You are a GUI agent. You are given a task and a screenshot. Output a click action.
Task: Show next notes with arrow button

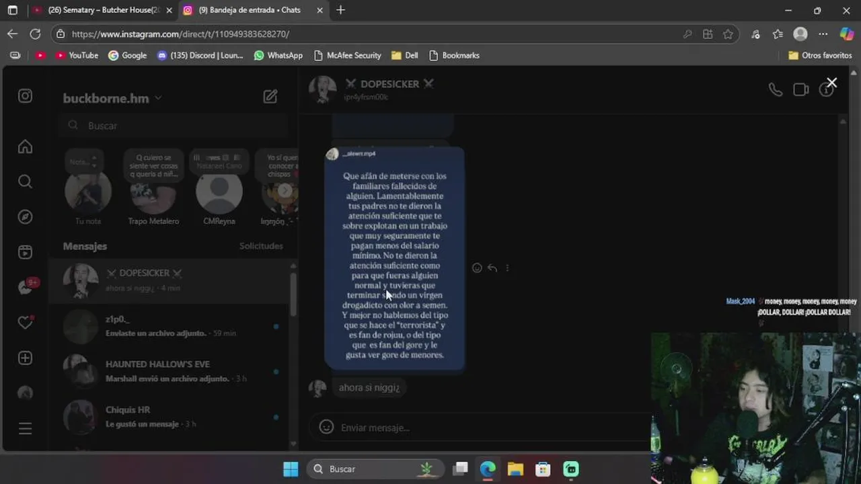point(285,190)
